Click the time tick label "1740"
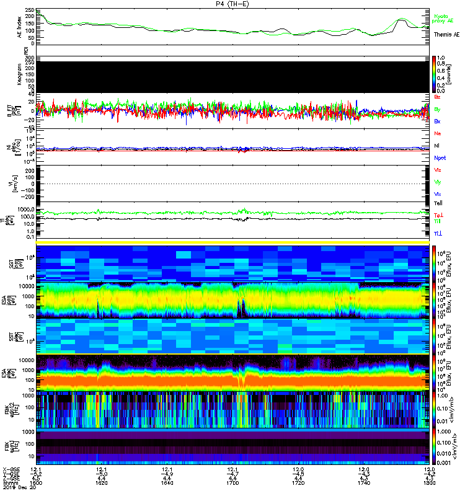 pyautogui.click(x=363, y=483)
